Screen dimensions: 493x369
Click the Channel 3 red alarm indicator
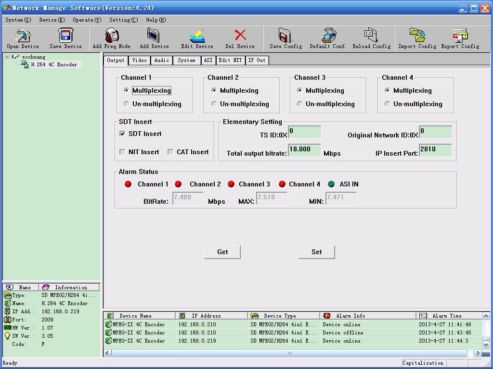click(x=231, y=184)
